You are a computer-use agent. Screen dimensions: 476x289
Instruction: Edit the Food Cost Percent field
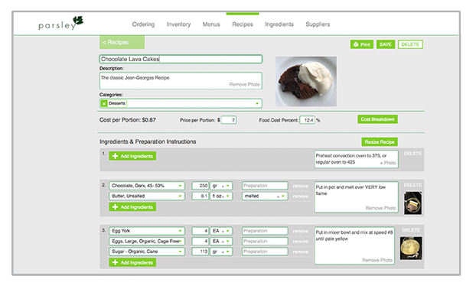[x=307, y=120]
